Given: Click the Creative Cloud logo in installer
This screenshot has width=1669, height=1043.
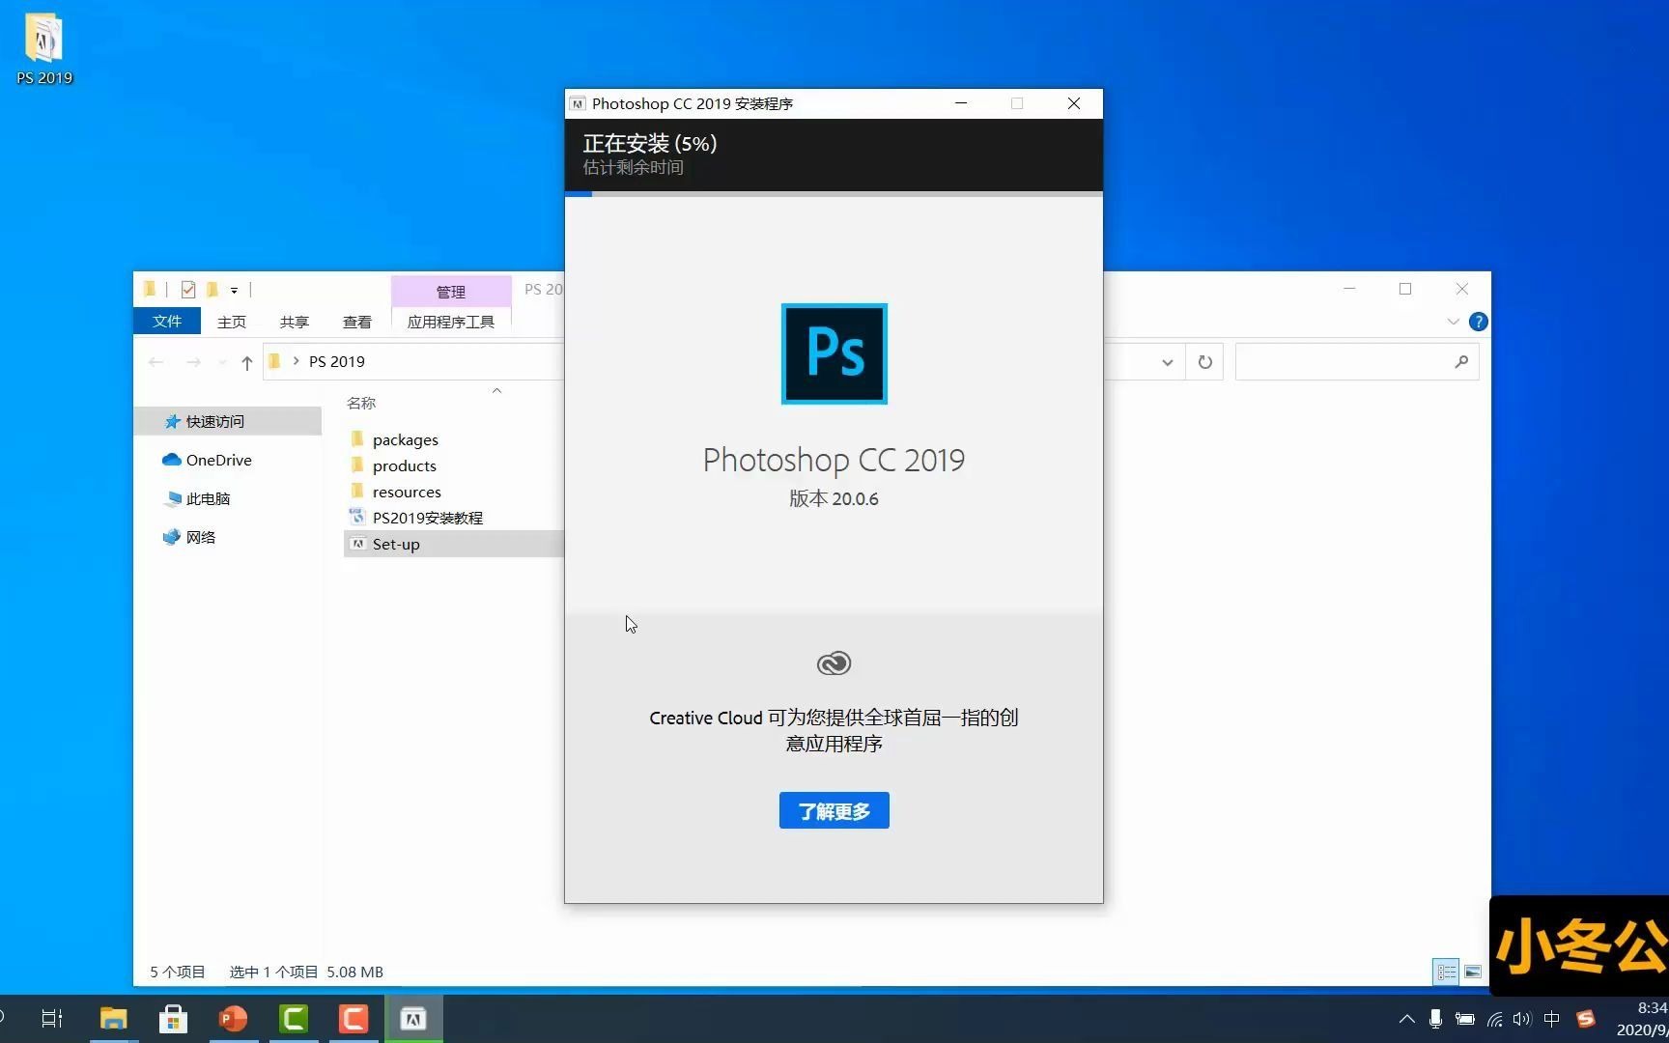Looking at the screenshot, I should pyautogui.click(x=833, y=663).
